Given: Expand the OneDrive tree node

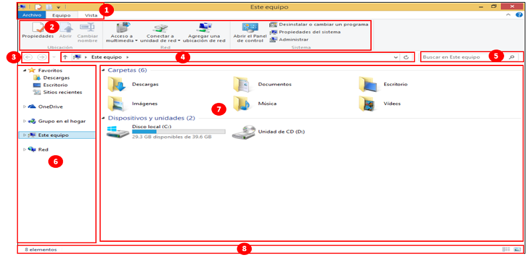Looking at the screenshot, I should pyautogui.click(x=25, y=106).
